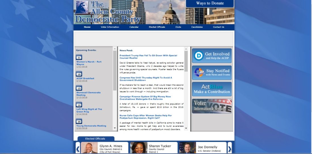Open Women's March - Fort Wayne event link
312x154 pixels.
[x=89, y=63]
